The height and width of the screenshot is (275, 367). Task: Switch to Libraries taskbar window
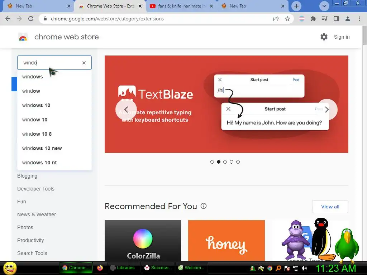tap(124, 268)
